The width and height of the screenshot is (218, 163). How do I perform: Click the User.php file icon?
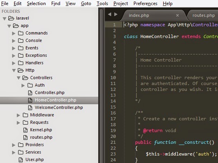click(x=21, y=159)
